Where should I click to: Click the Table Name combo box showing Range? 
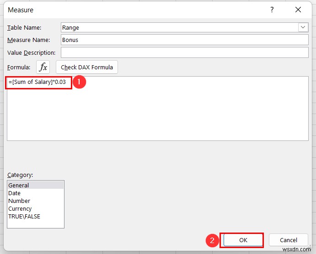coord(184,27)
